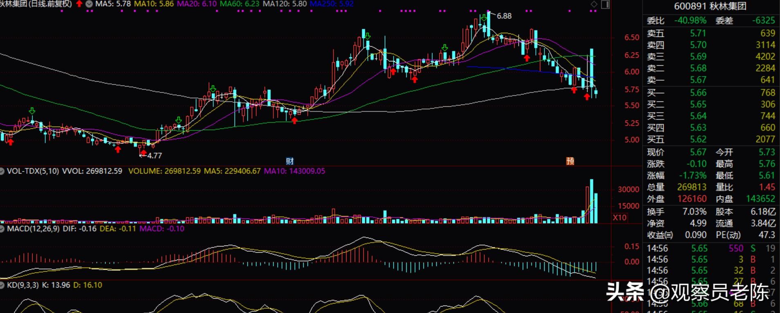This screenshot has height=313, width=780.
Task: Click the MA10: 5.86 moving average label
Action: pos(154,4)
